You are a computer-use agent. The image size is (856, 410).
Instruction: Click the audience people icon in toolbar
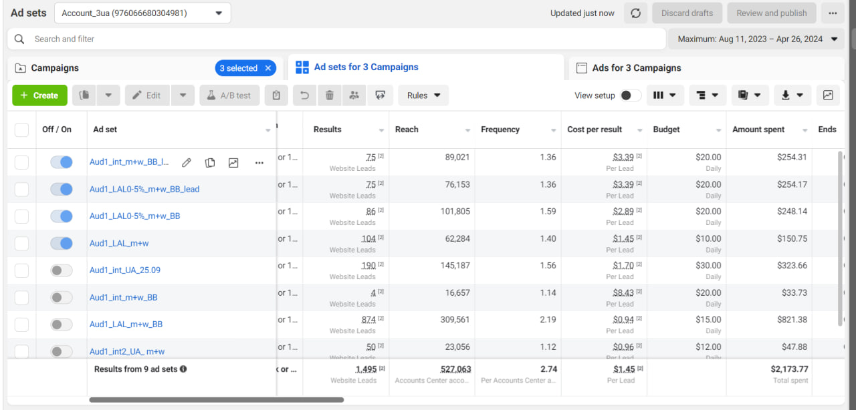click(354, 95)
